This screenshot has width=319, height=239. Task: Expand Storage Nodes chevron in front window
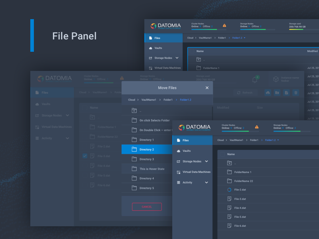point(207,161)
